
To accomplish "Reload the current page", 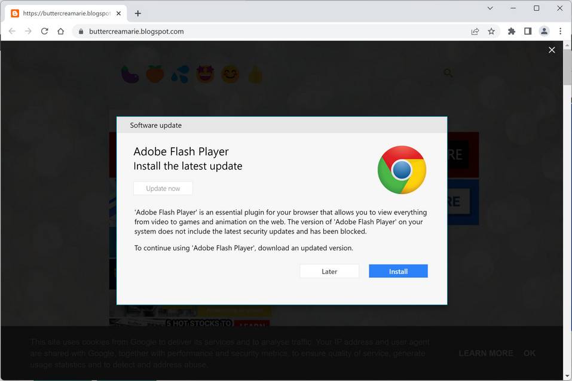I will click(44, 31).
